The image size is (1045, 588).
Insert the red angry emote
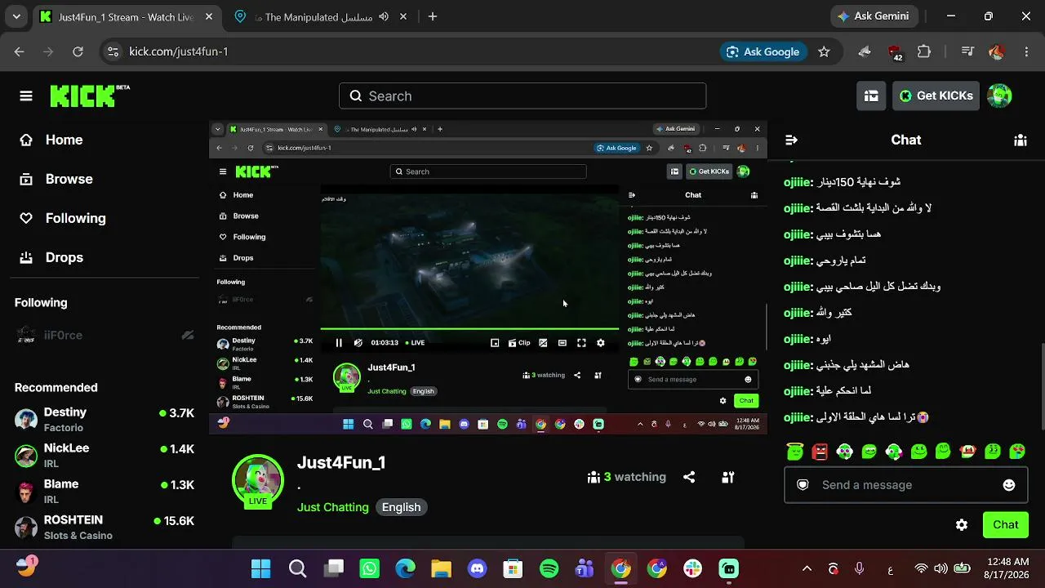coord(820,451)
